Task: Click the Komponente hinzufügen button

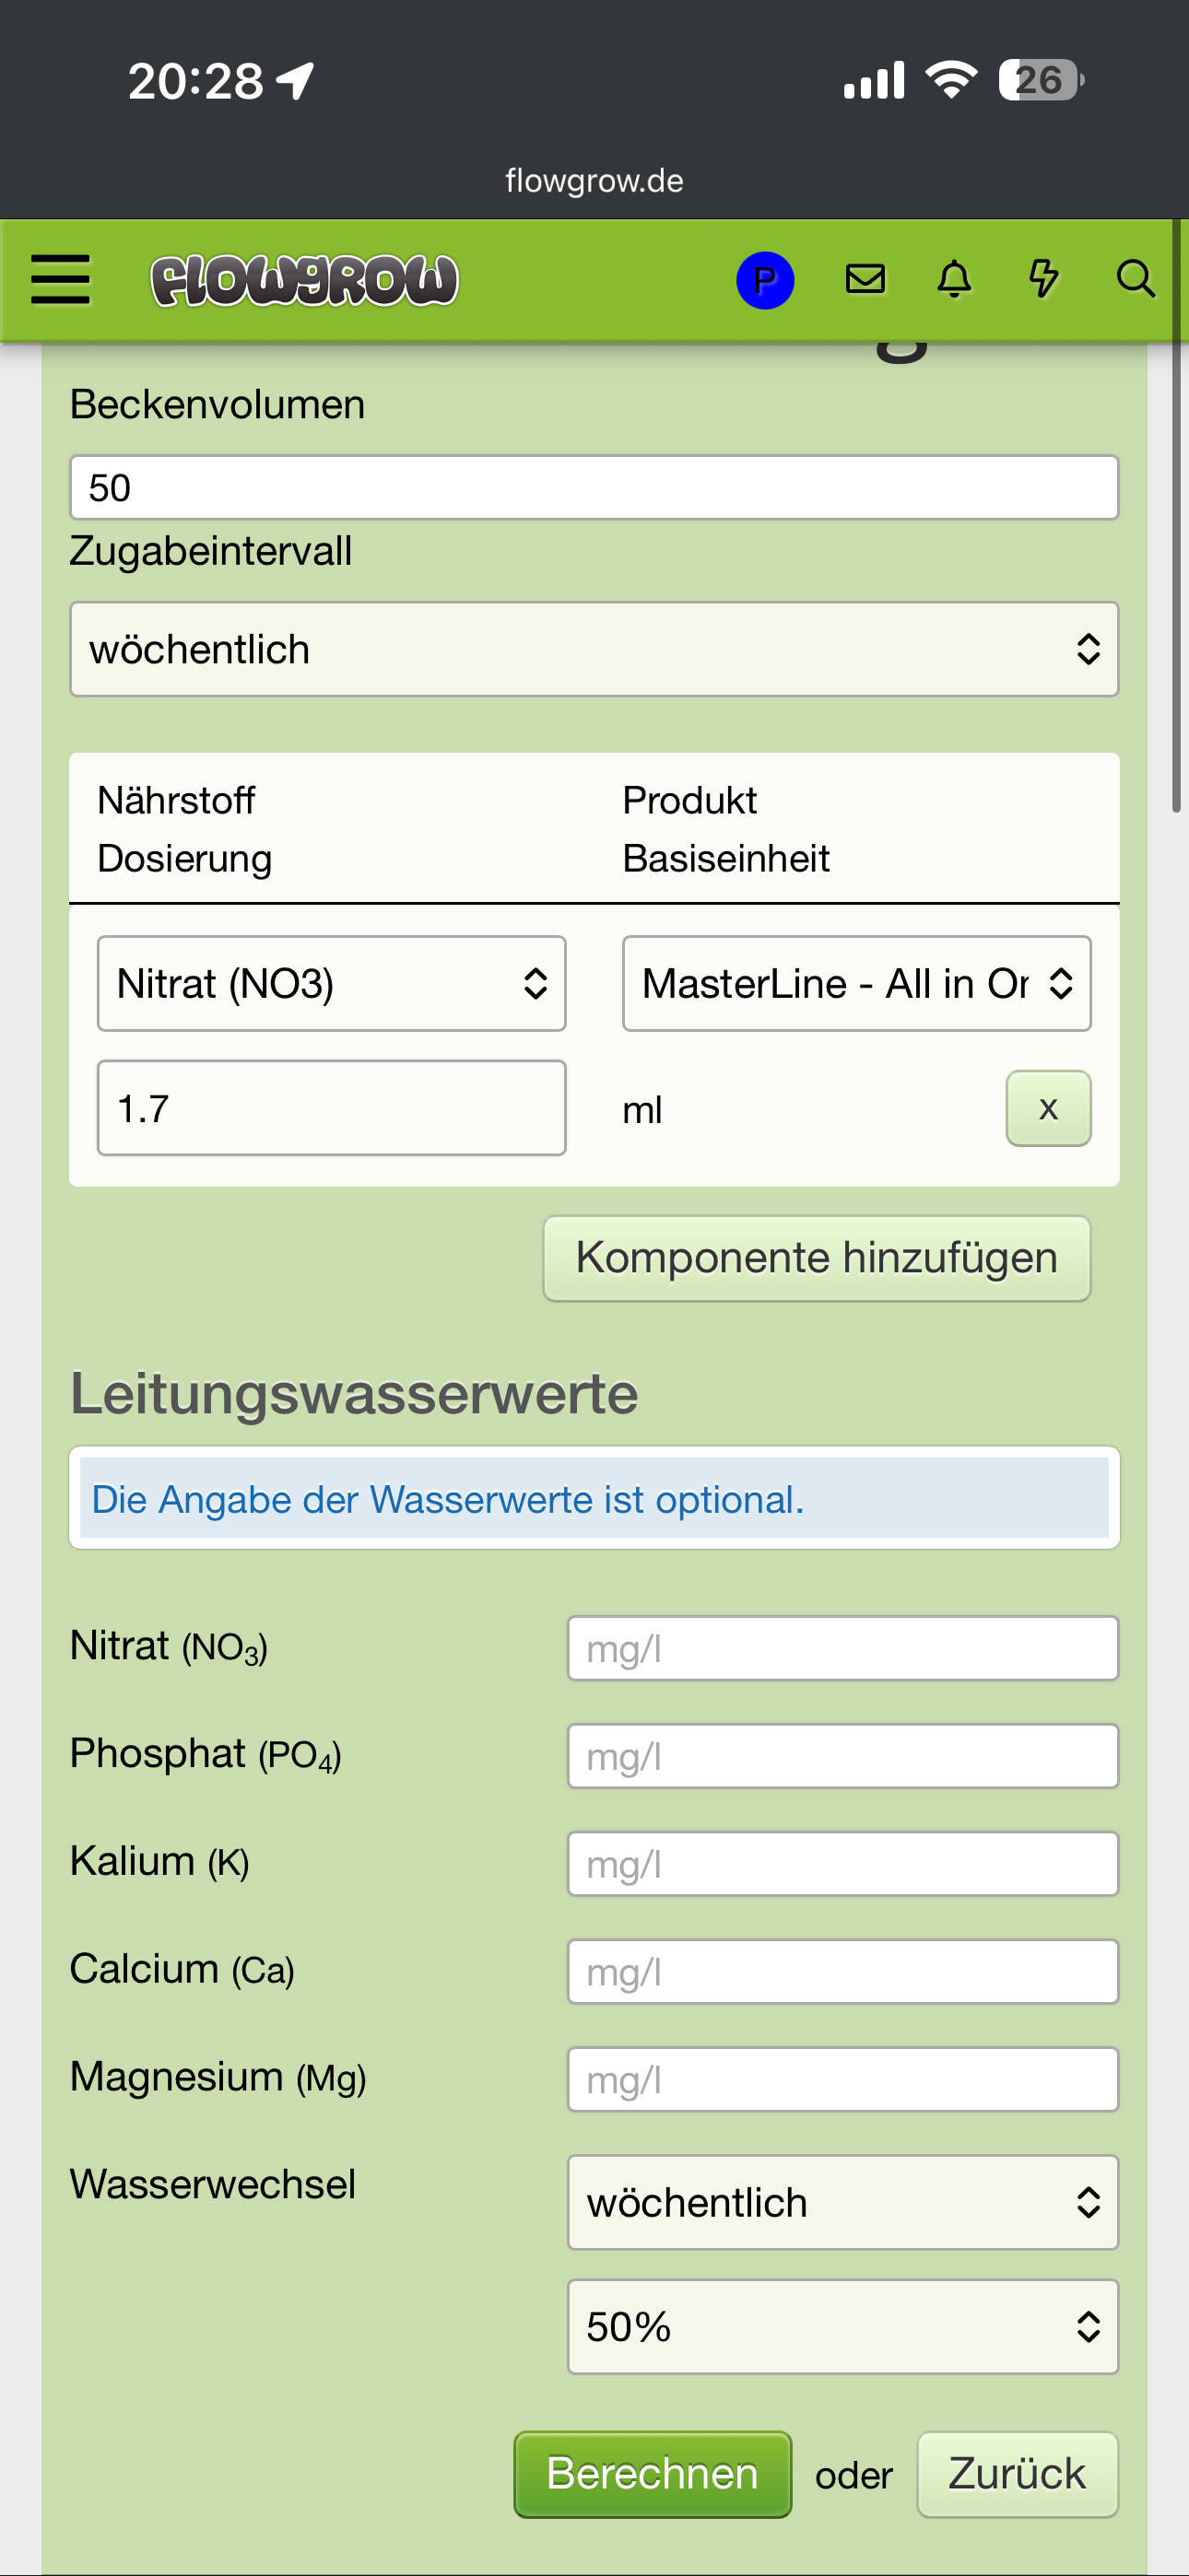Action: click(x=816, y=1258)
